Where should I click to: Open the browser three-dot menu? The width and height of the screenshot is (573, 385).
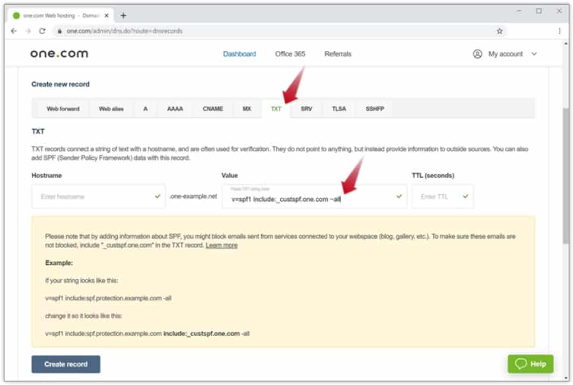(558, 30)
